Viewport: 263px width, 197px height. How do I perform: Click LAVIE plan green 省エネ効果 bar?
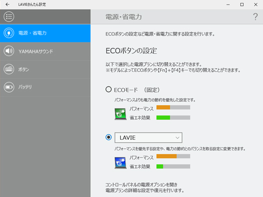(x=173, y=166)
